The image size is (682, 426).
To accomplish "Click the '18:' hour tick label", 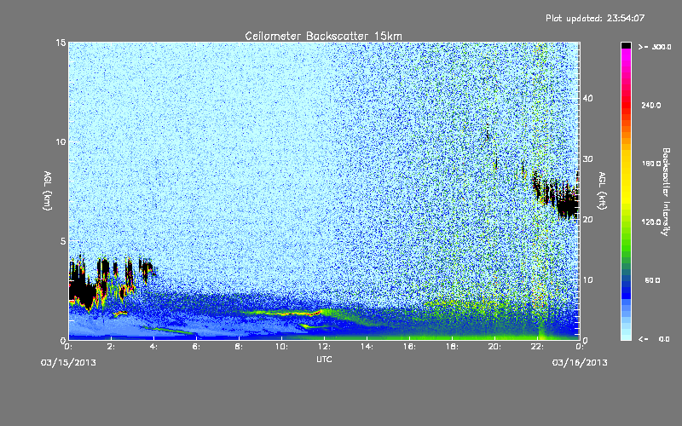I will [x=452, y=347].
